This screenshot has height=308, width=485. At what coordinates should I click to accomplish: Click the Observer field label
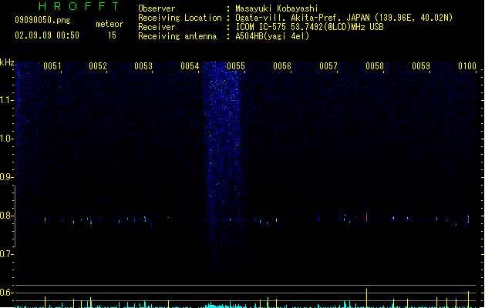(x=157, y=8)
